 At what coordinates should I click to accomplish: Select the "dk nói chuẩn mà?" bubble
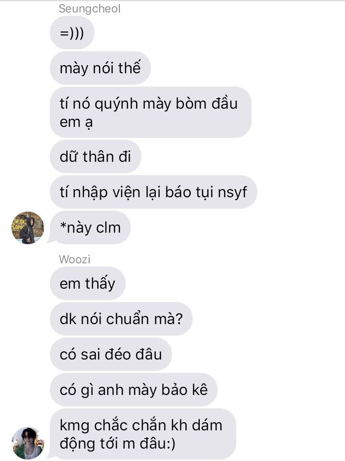click(x=121, y=319)
